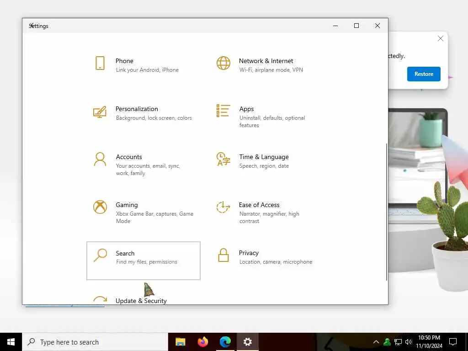Open the Phone category title
468x351 pixels.
(x=124, y=61)
